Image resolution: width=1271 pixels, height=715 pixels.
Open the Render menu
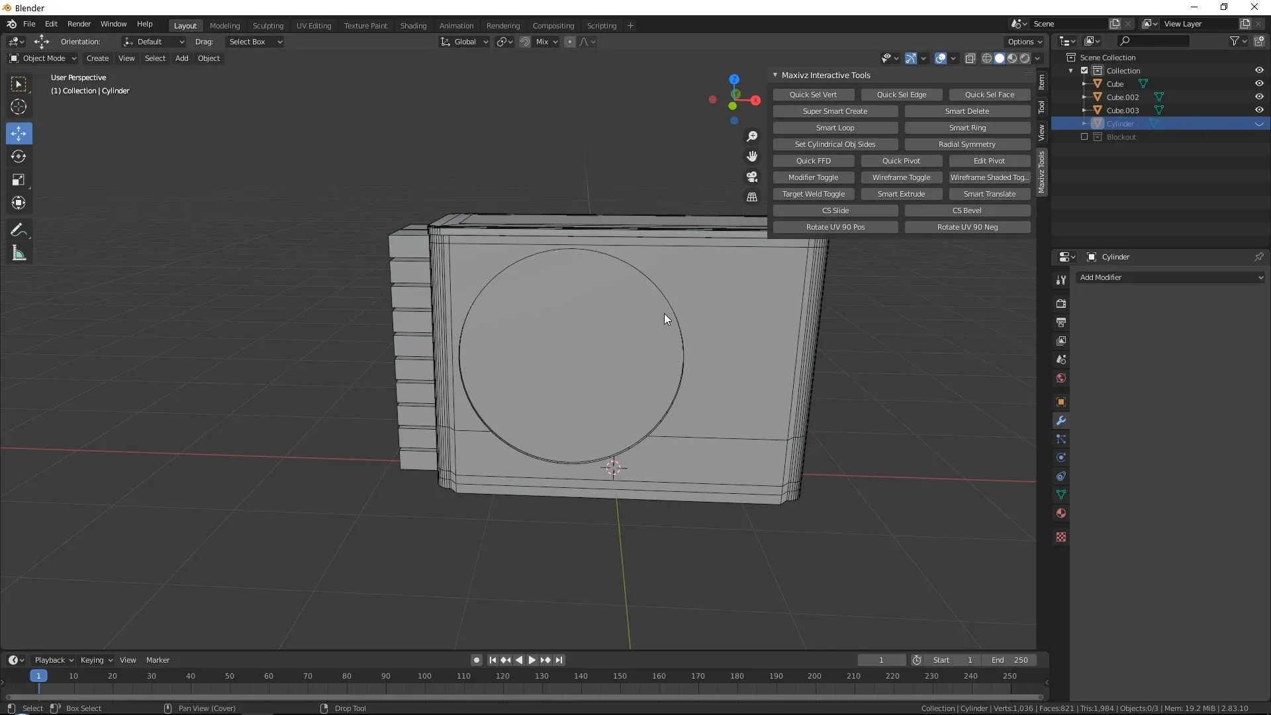pyautogui.click(x=79, y=24)
